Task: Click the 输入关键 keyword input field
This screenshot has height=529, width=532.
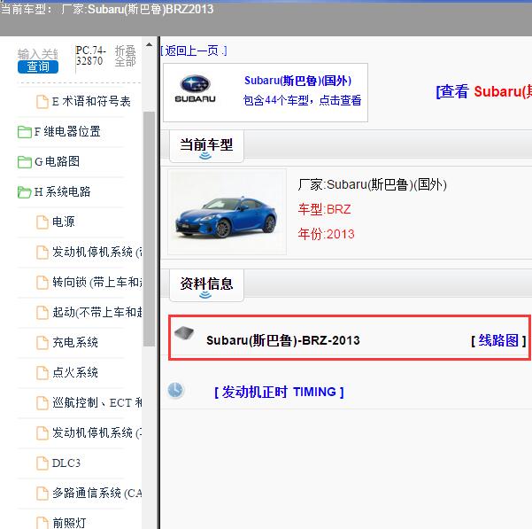Action: coord(38,54)
